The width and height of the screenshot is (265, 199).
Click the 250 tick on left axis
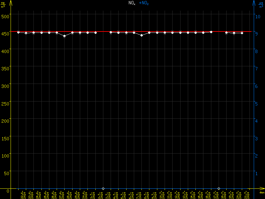pyautogui.click(x=6, y=103)
